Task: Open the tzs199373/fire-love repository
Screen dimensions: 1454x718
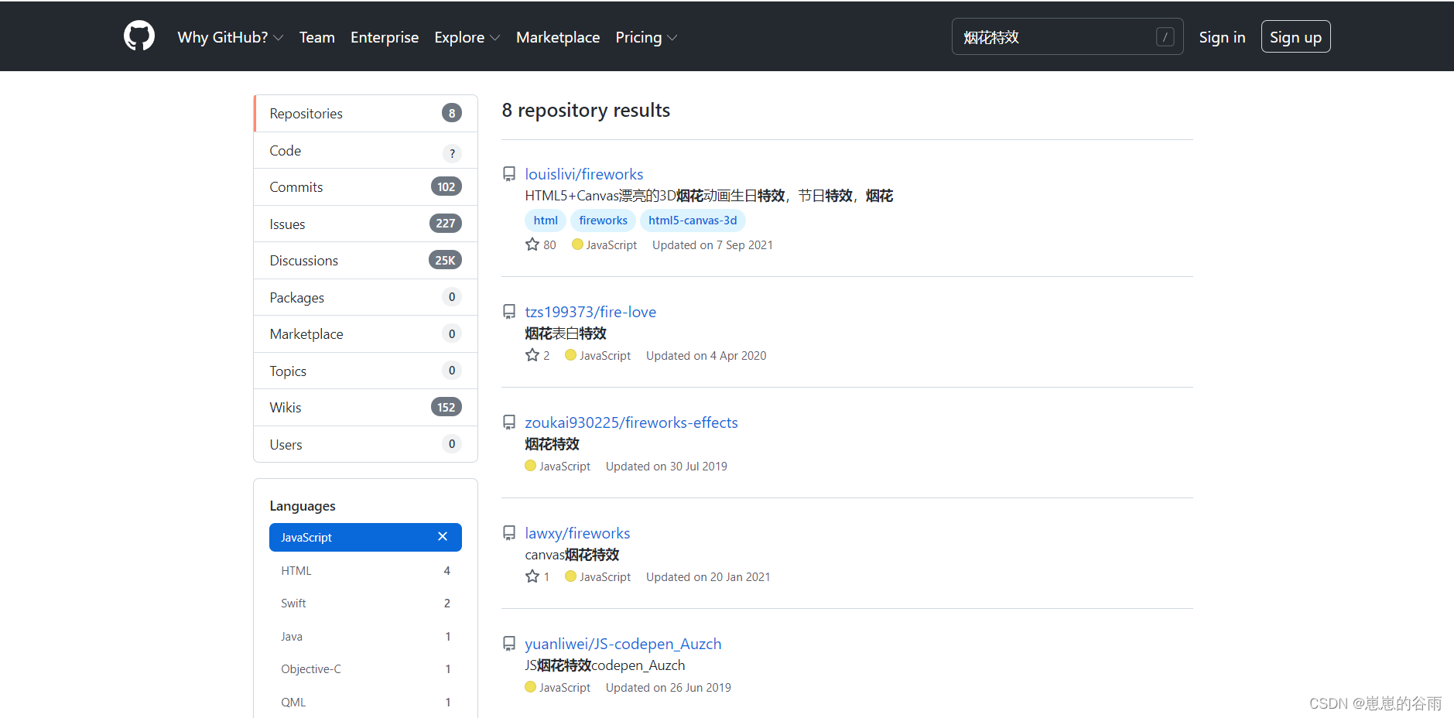Action: point(590,312)
